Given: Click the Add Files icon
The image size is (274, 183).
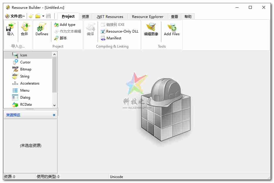Looking at the screenshot, I should [x=172, y=29].
